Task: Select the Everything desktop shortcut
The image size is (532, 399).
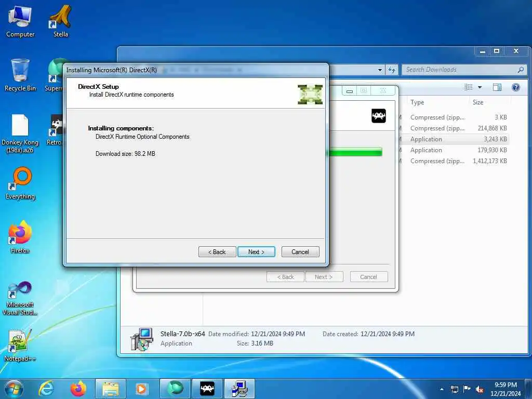Action: tap(20, 183)
